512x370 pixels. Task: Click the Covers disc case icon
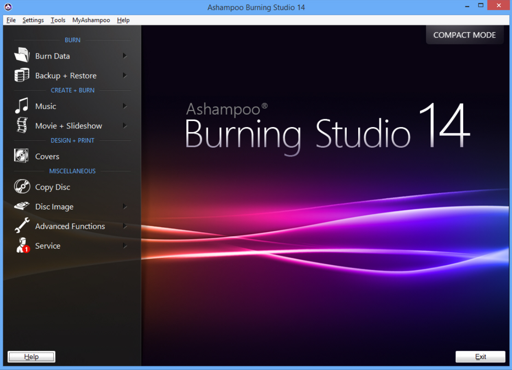21,156
